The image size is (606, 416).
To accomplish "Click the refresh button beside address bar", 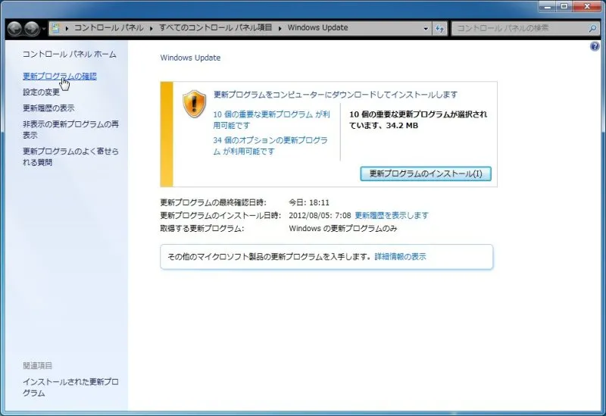I will 439,29.
